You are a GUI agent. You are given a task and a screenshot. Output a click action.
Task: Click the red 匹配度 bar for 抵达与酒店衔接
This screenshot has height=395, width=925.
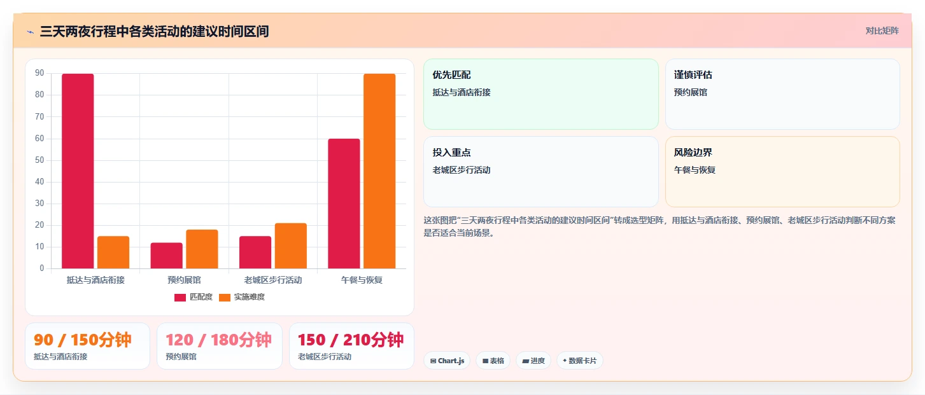click(78, 171)
